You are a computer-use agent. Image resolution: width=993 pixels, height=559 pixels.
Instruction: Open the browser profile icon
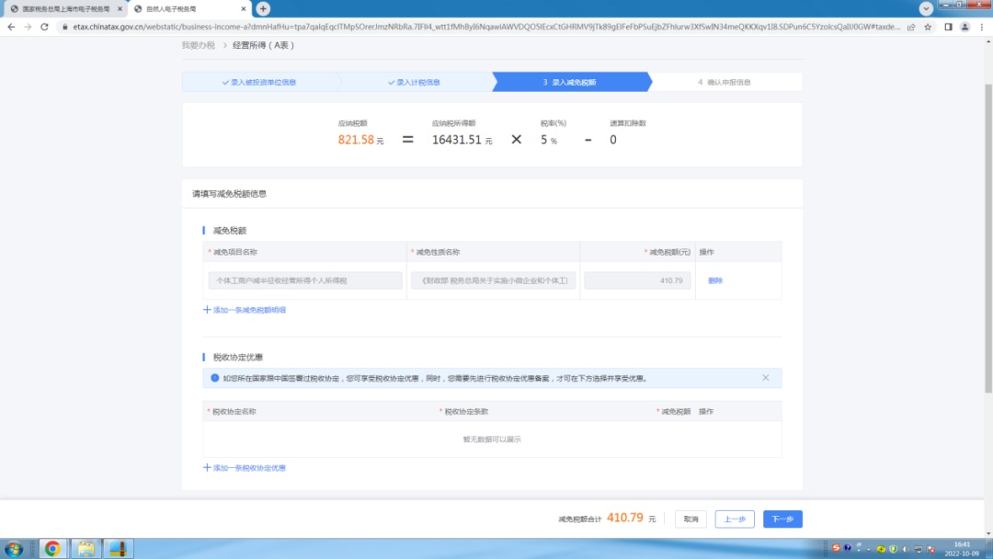(x=965, y=28)
